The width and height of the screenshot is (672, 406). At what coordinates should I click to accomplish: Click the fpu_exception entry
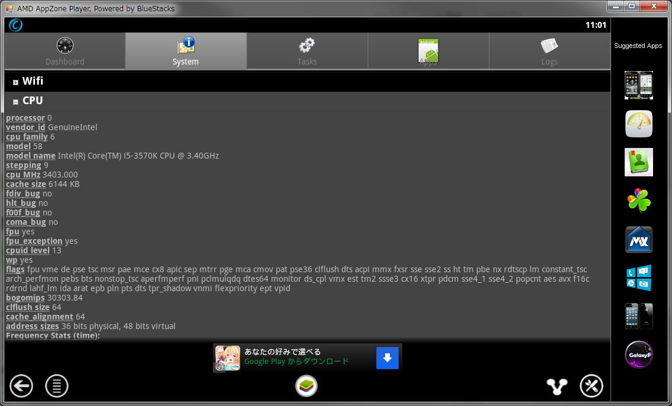pos(41,241)
